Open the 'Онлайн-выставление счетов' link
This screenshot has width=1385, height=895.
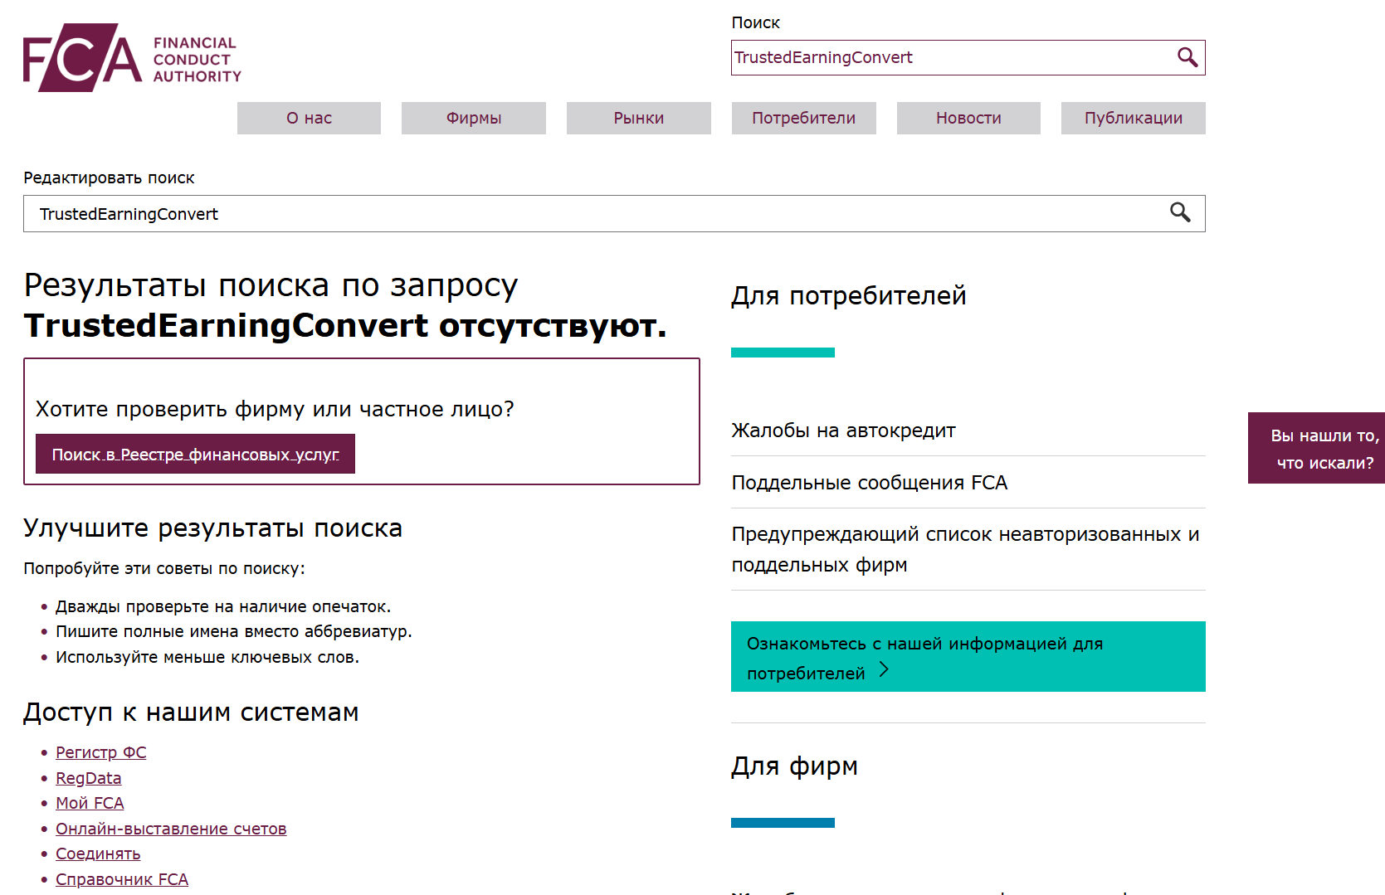coord(171,829)
